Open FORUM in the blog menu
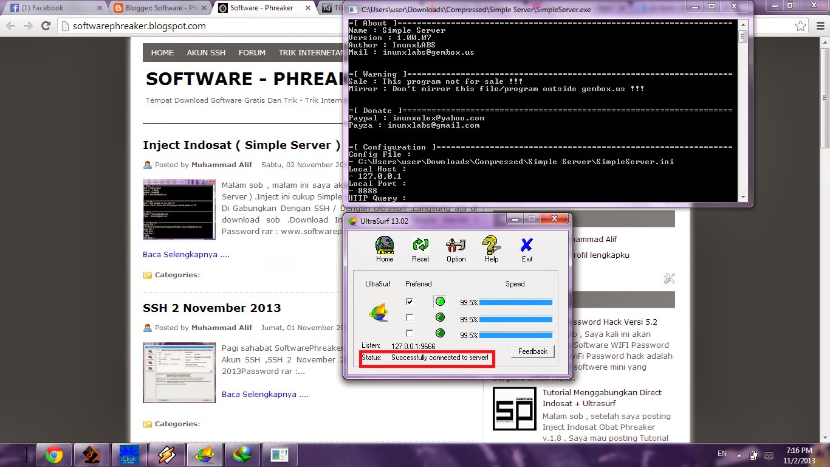 pyautogui.click(x=252, y=53)
